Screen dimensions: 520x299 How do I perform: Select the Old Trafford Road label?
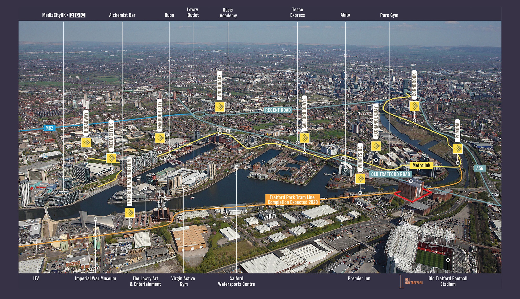click(391, 174)
